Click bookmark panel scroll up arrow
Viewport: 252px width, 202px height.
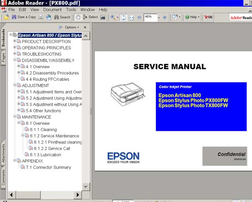pos(86,36)
